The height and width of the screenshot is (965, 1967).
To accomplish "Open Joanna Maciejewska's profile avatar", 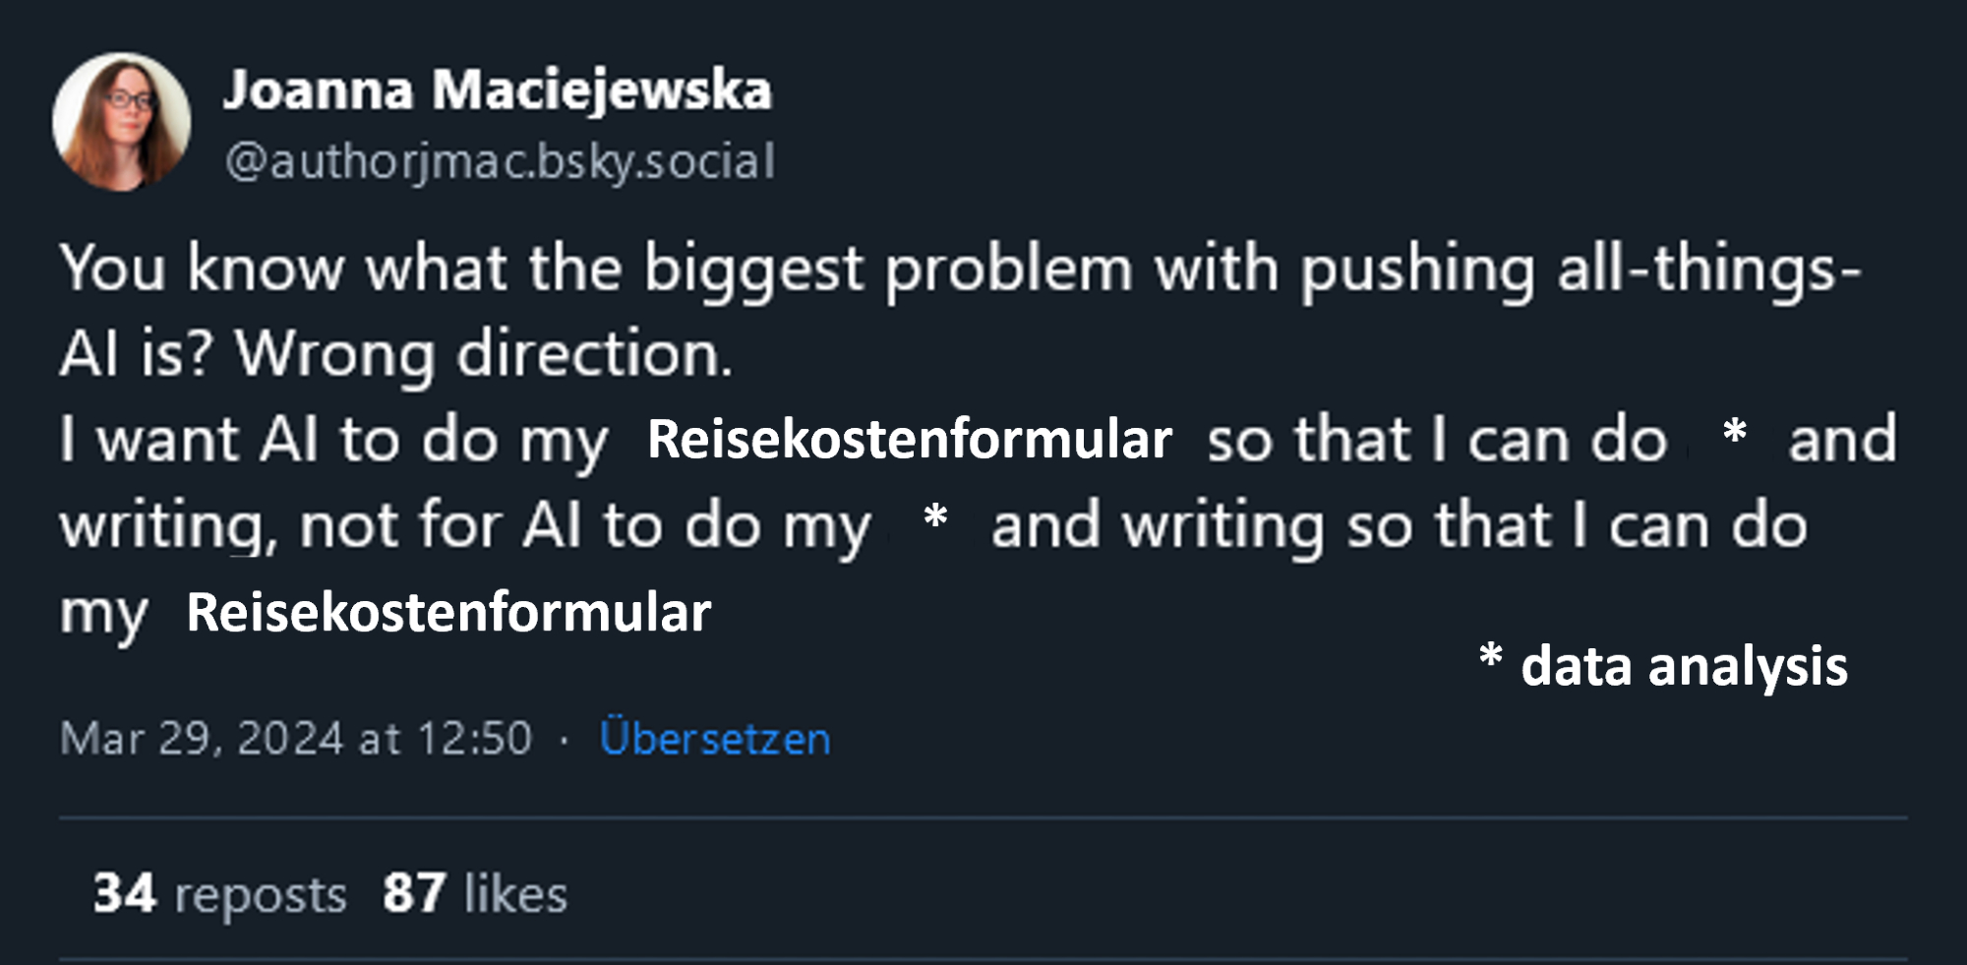I will (x=121, y=121).
